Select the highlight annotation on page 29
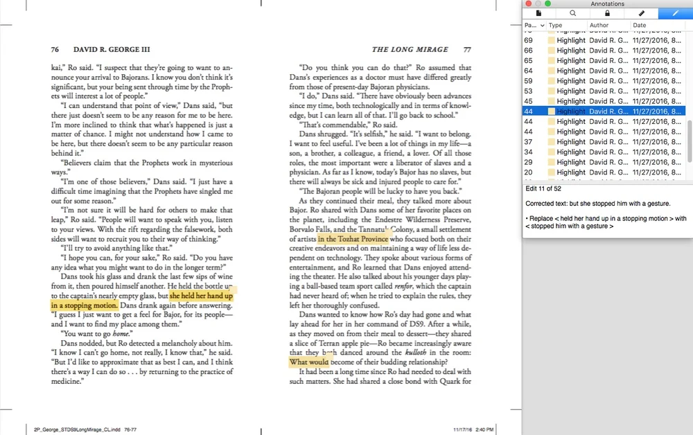The image size is (693, 435). click(604, 162)
